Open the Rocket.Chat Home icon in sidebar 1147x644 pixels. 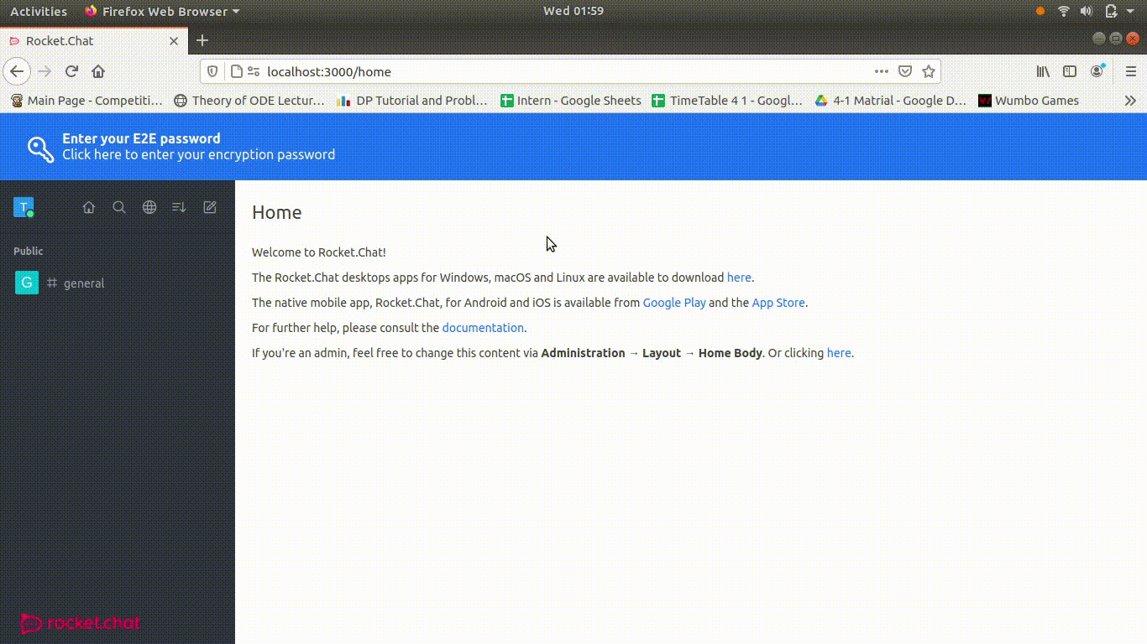pyautogui.click(x=89, y=207)
